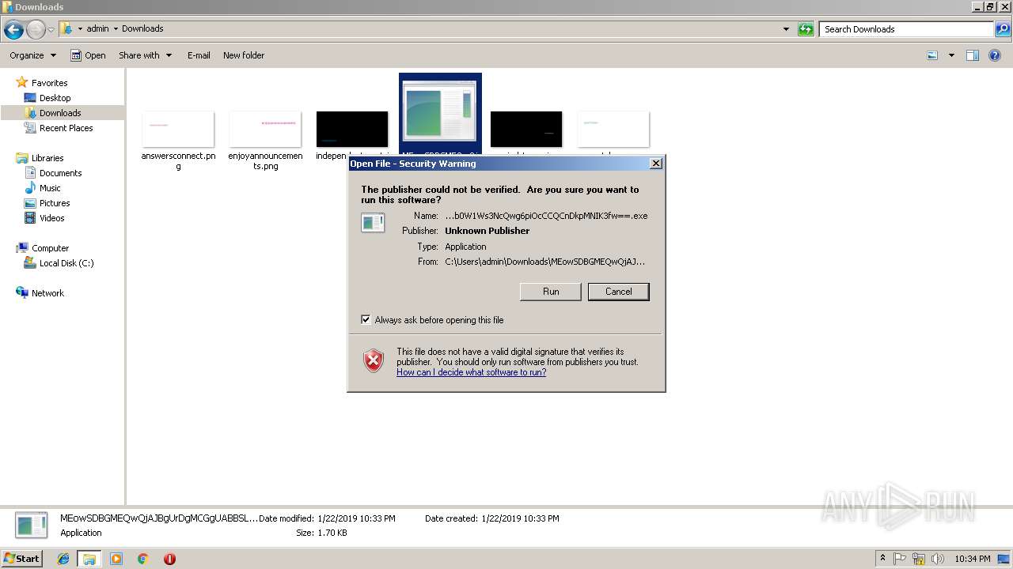The image size is (1013, 569).
Task: Click the Action Center flag icon
Action: pyautogui.click(x=901, y=559)
